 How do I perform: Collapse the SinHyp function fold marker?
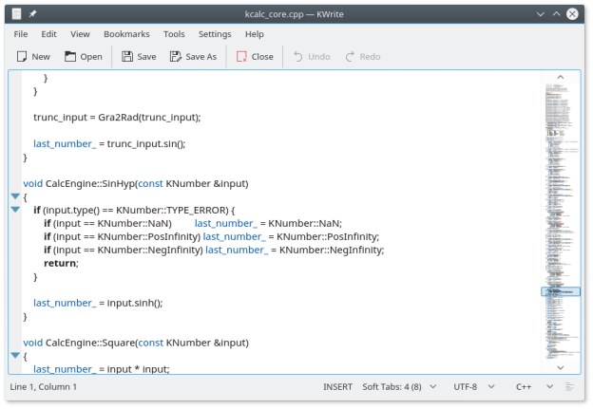point(15,196)
